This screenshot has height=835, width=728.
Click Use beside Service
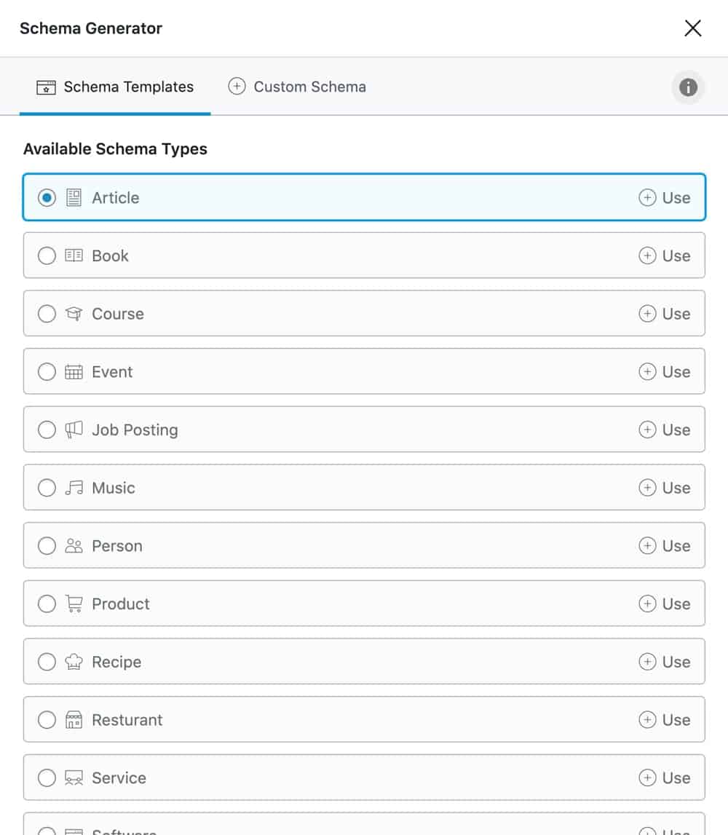[x=665, y=777]
